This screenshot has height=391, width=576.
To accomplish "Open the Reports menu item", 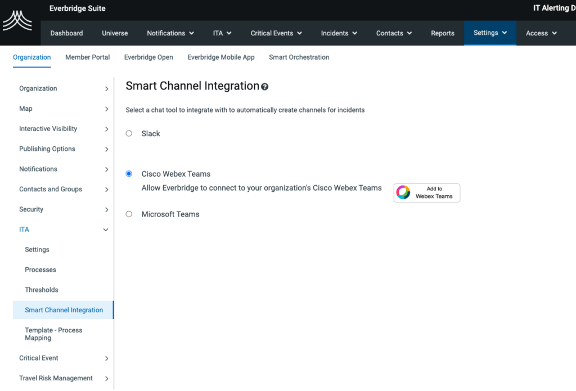I will [x=443, y=33].
